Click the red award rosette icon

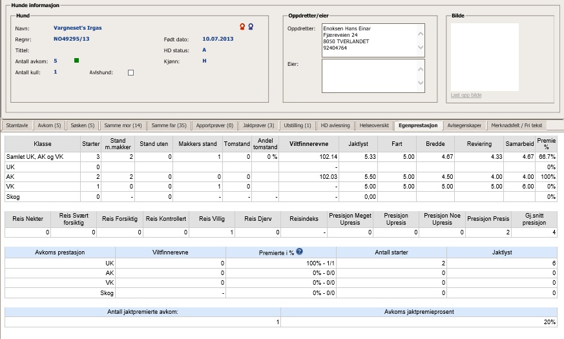[x=242, y=27]
